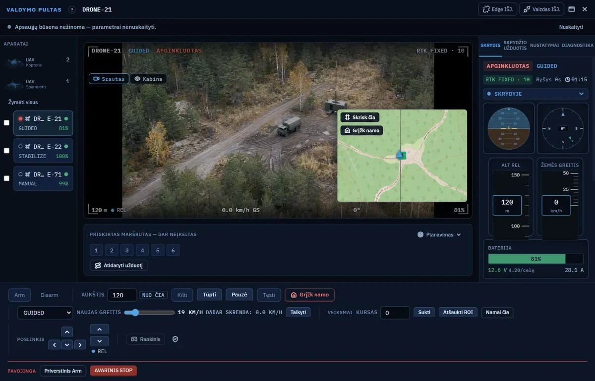Screen dimensions: 595x381
Task: Nudge the drone forward with POSLINKIS up arrow
Action: point(67,332)
